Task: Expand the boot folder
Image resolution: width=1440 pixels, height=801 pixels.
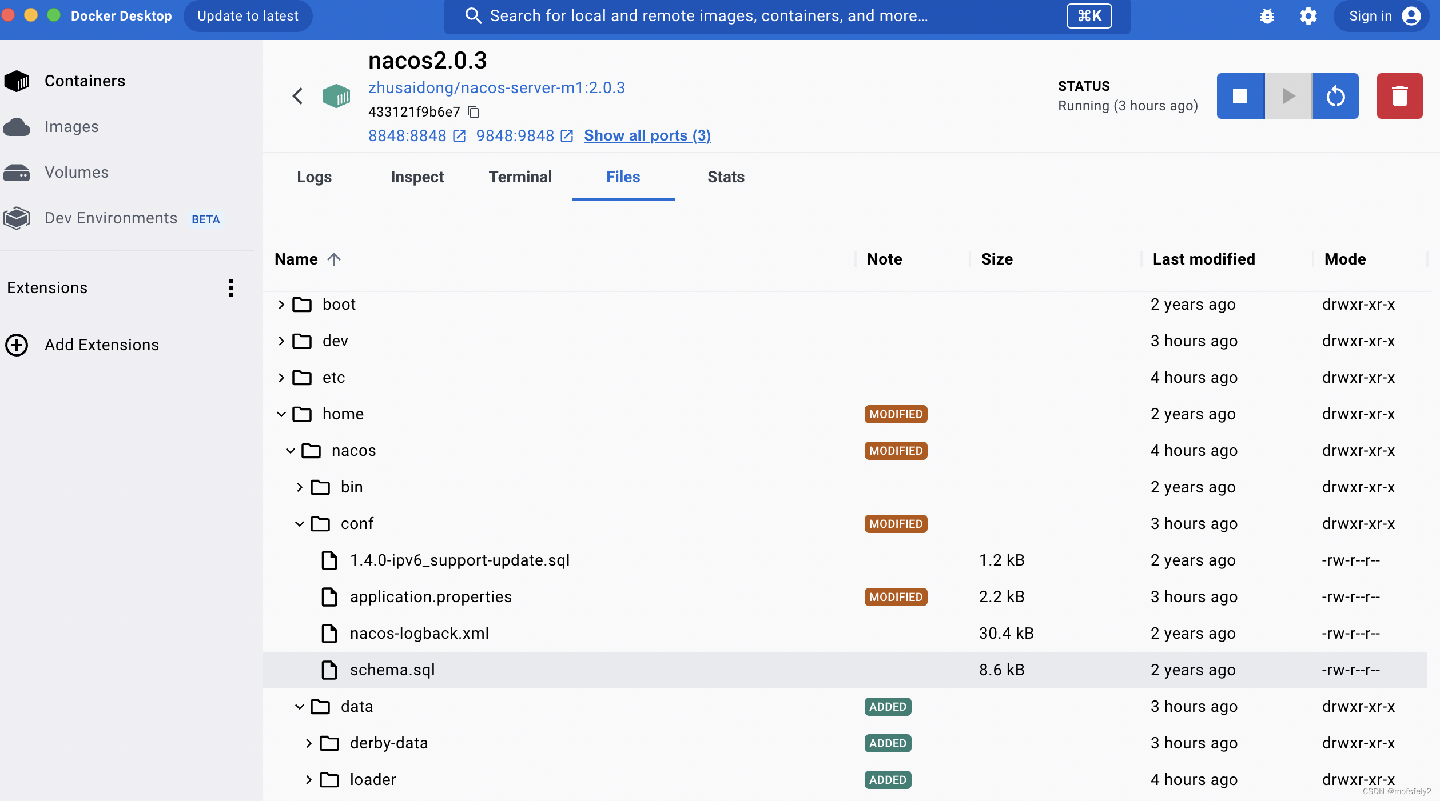Action: pyautogui.click(x=281, y=305)
